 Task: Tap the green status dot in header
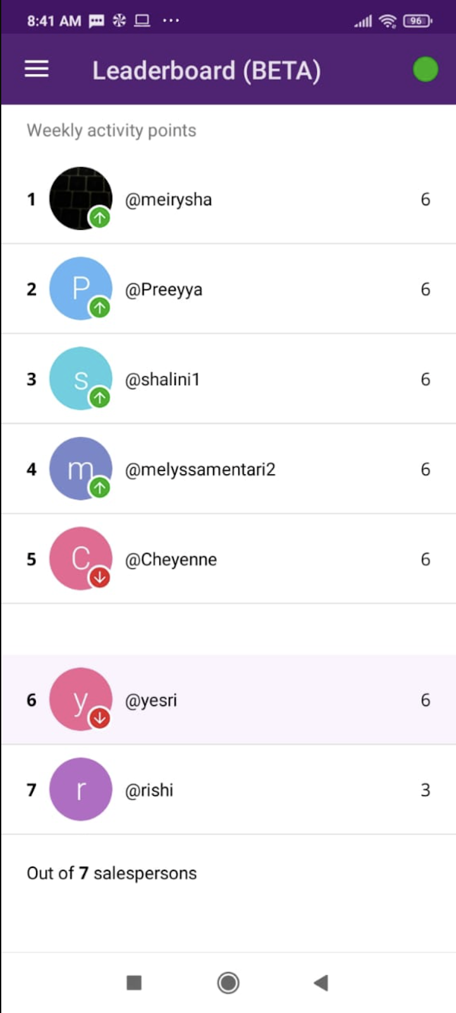pos(425,69)
